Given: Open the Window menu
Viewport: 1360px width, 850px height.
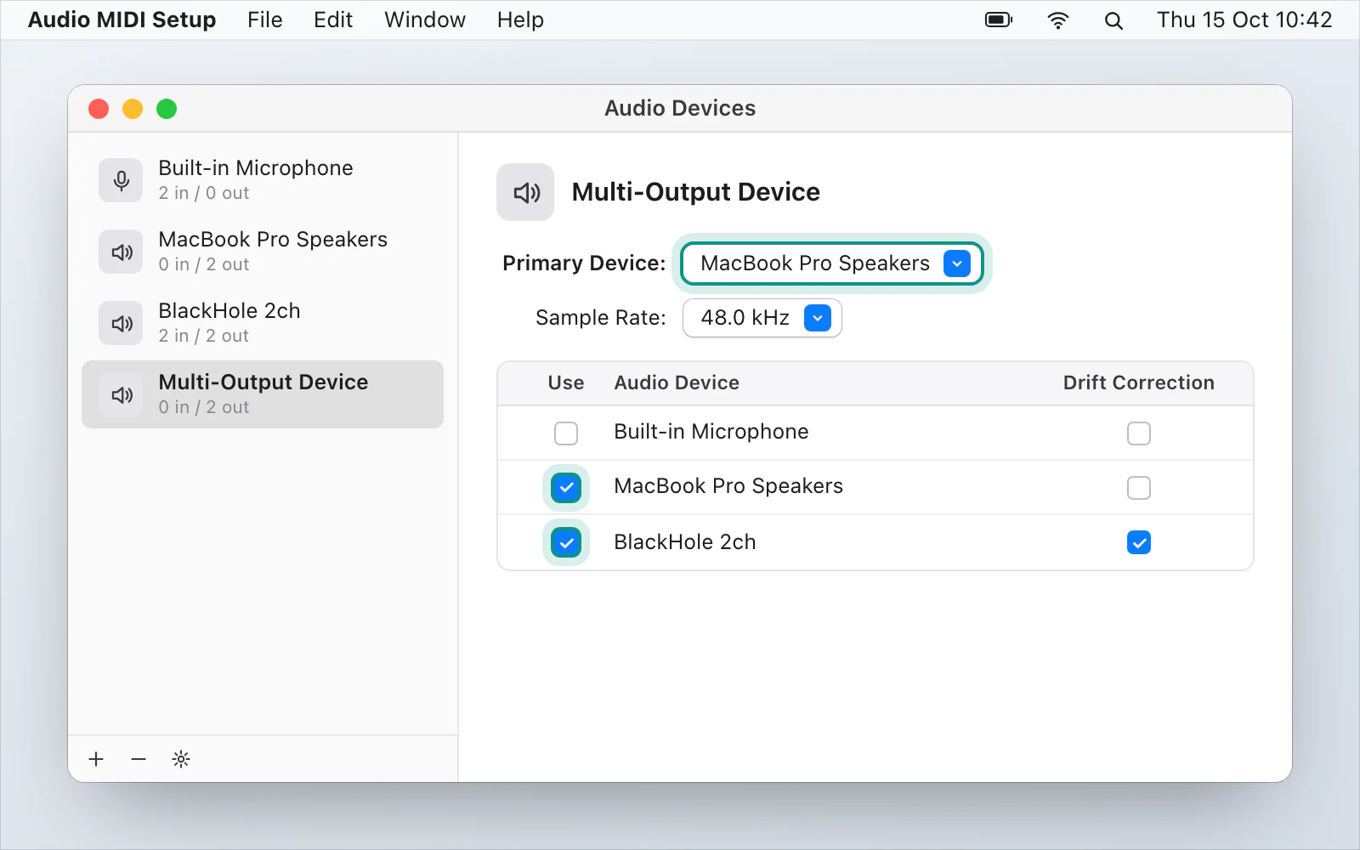Looking at the screenshot, I should (425, 20).
